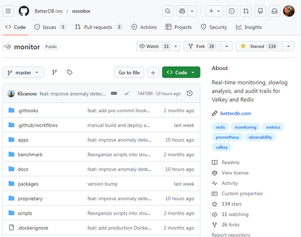Open the .github/workflows folder
This screenshot has width=301, height=237.
click(38, 125)
